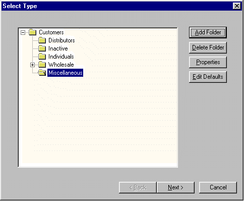Expand the Wholesale folder node
The height and width of the screenshot is (201, 244).
click(32, 65)
